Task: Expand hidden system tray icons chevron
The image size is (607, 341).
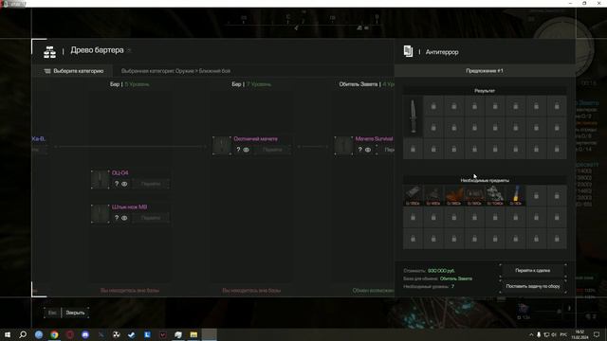Action: click(531, 334)
